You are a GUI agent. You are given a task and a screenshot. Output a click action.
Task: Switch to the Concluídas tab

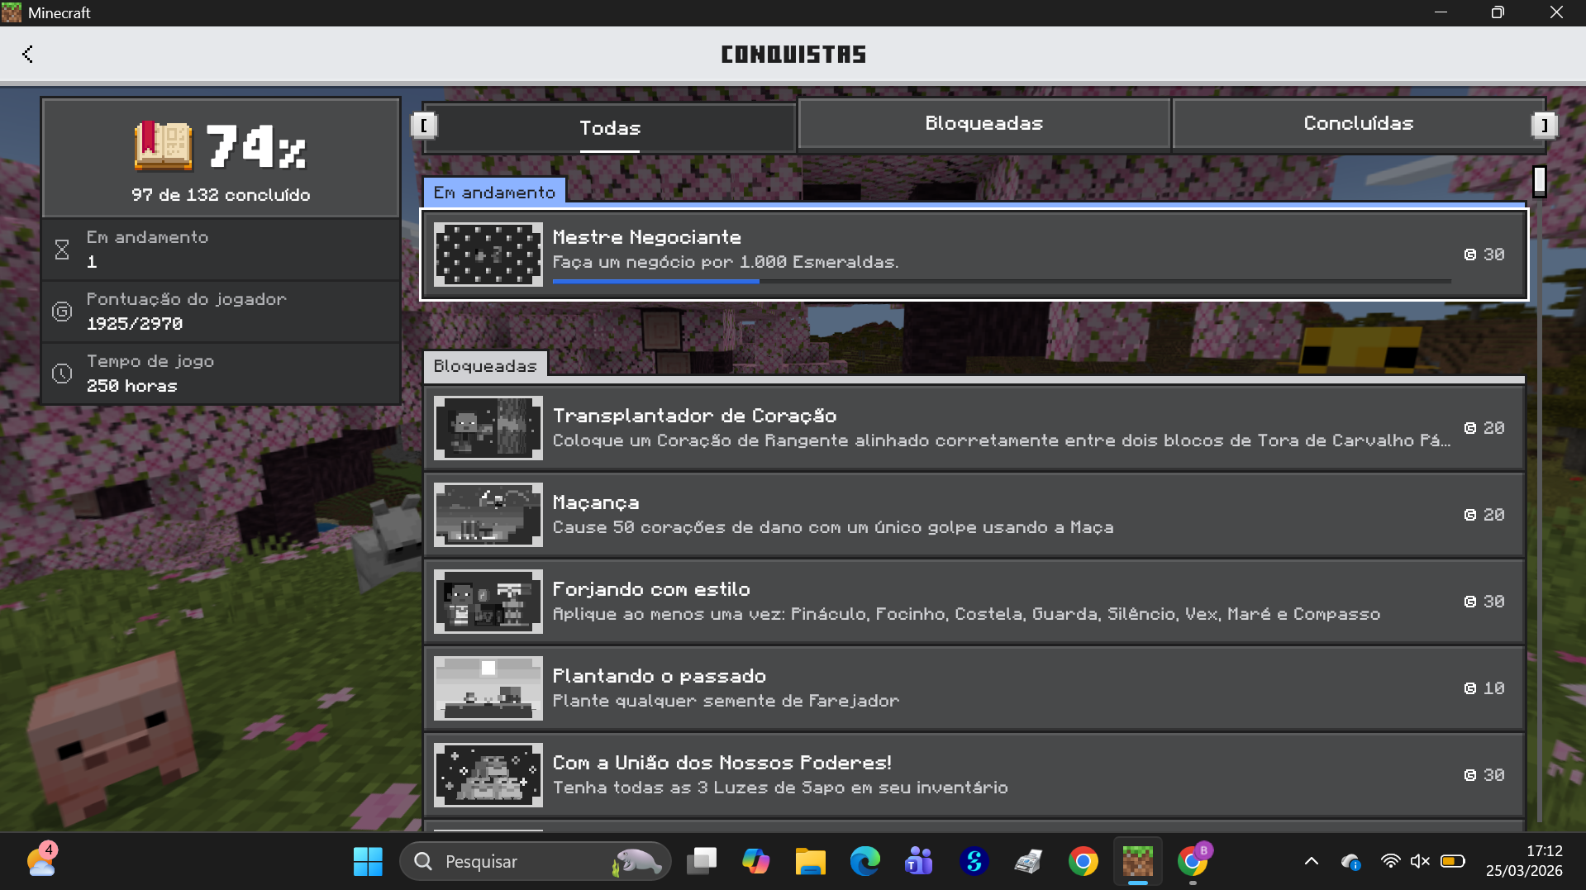coord(1358,123)
